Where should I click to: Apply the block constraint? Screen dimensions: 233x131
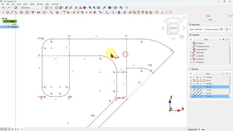pos(95,12)
